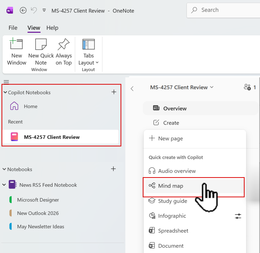
Task: Collapse the page panel with left chevron
Action: point(132,89)
